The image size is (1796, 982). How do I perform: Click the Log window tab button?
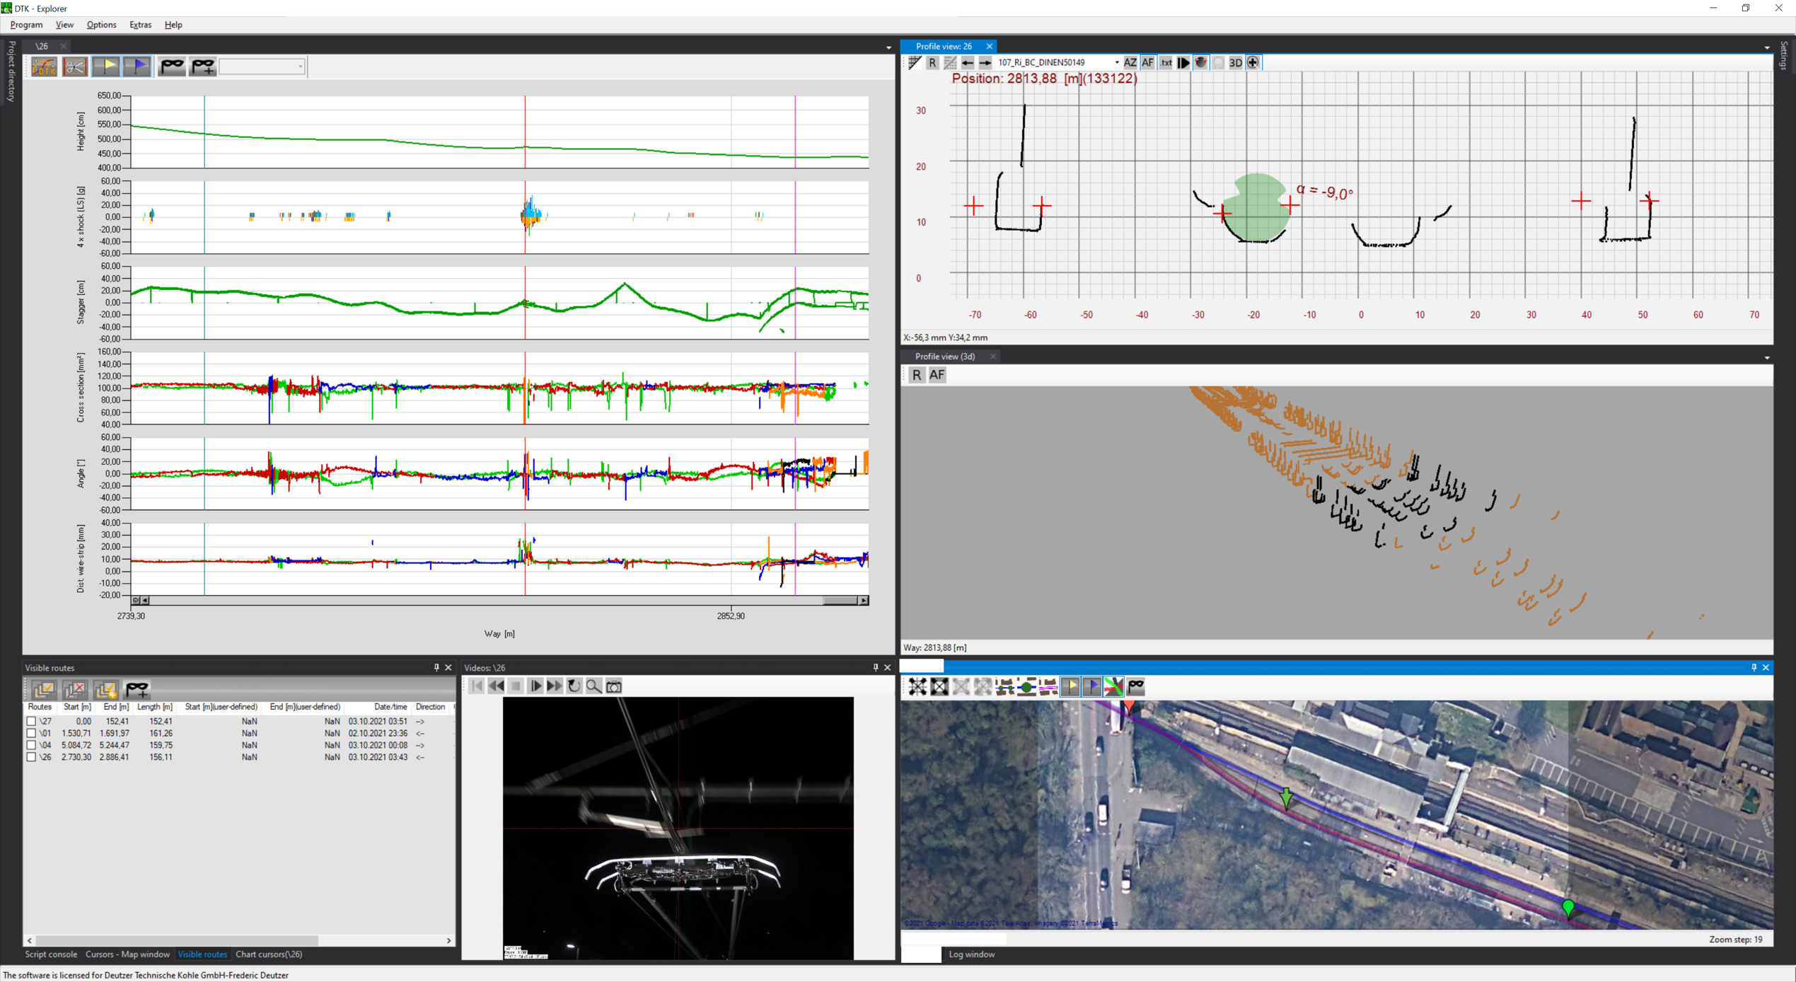click(971, 954)
